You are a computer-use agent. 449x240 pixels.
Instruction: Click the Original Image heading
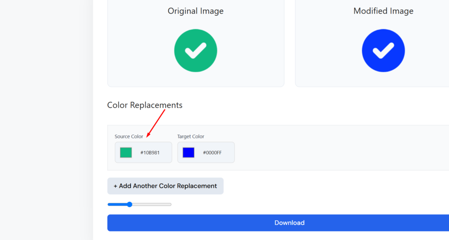[196, 11]
